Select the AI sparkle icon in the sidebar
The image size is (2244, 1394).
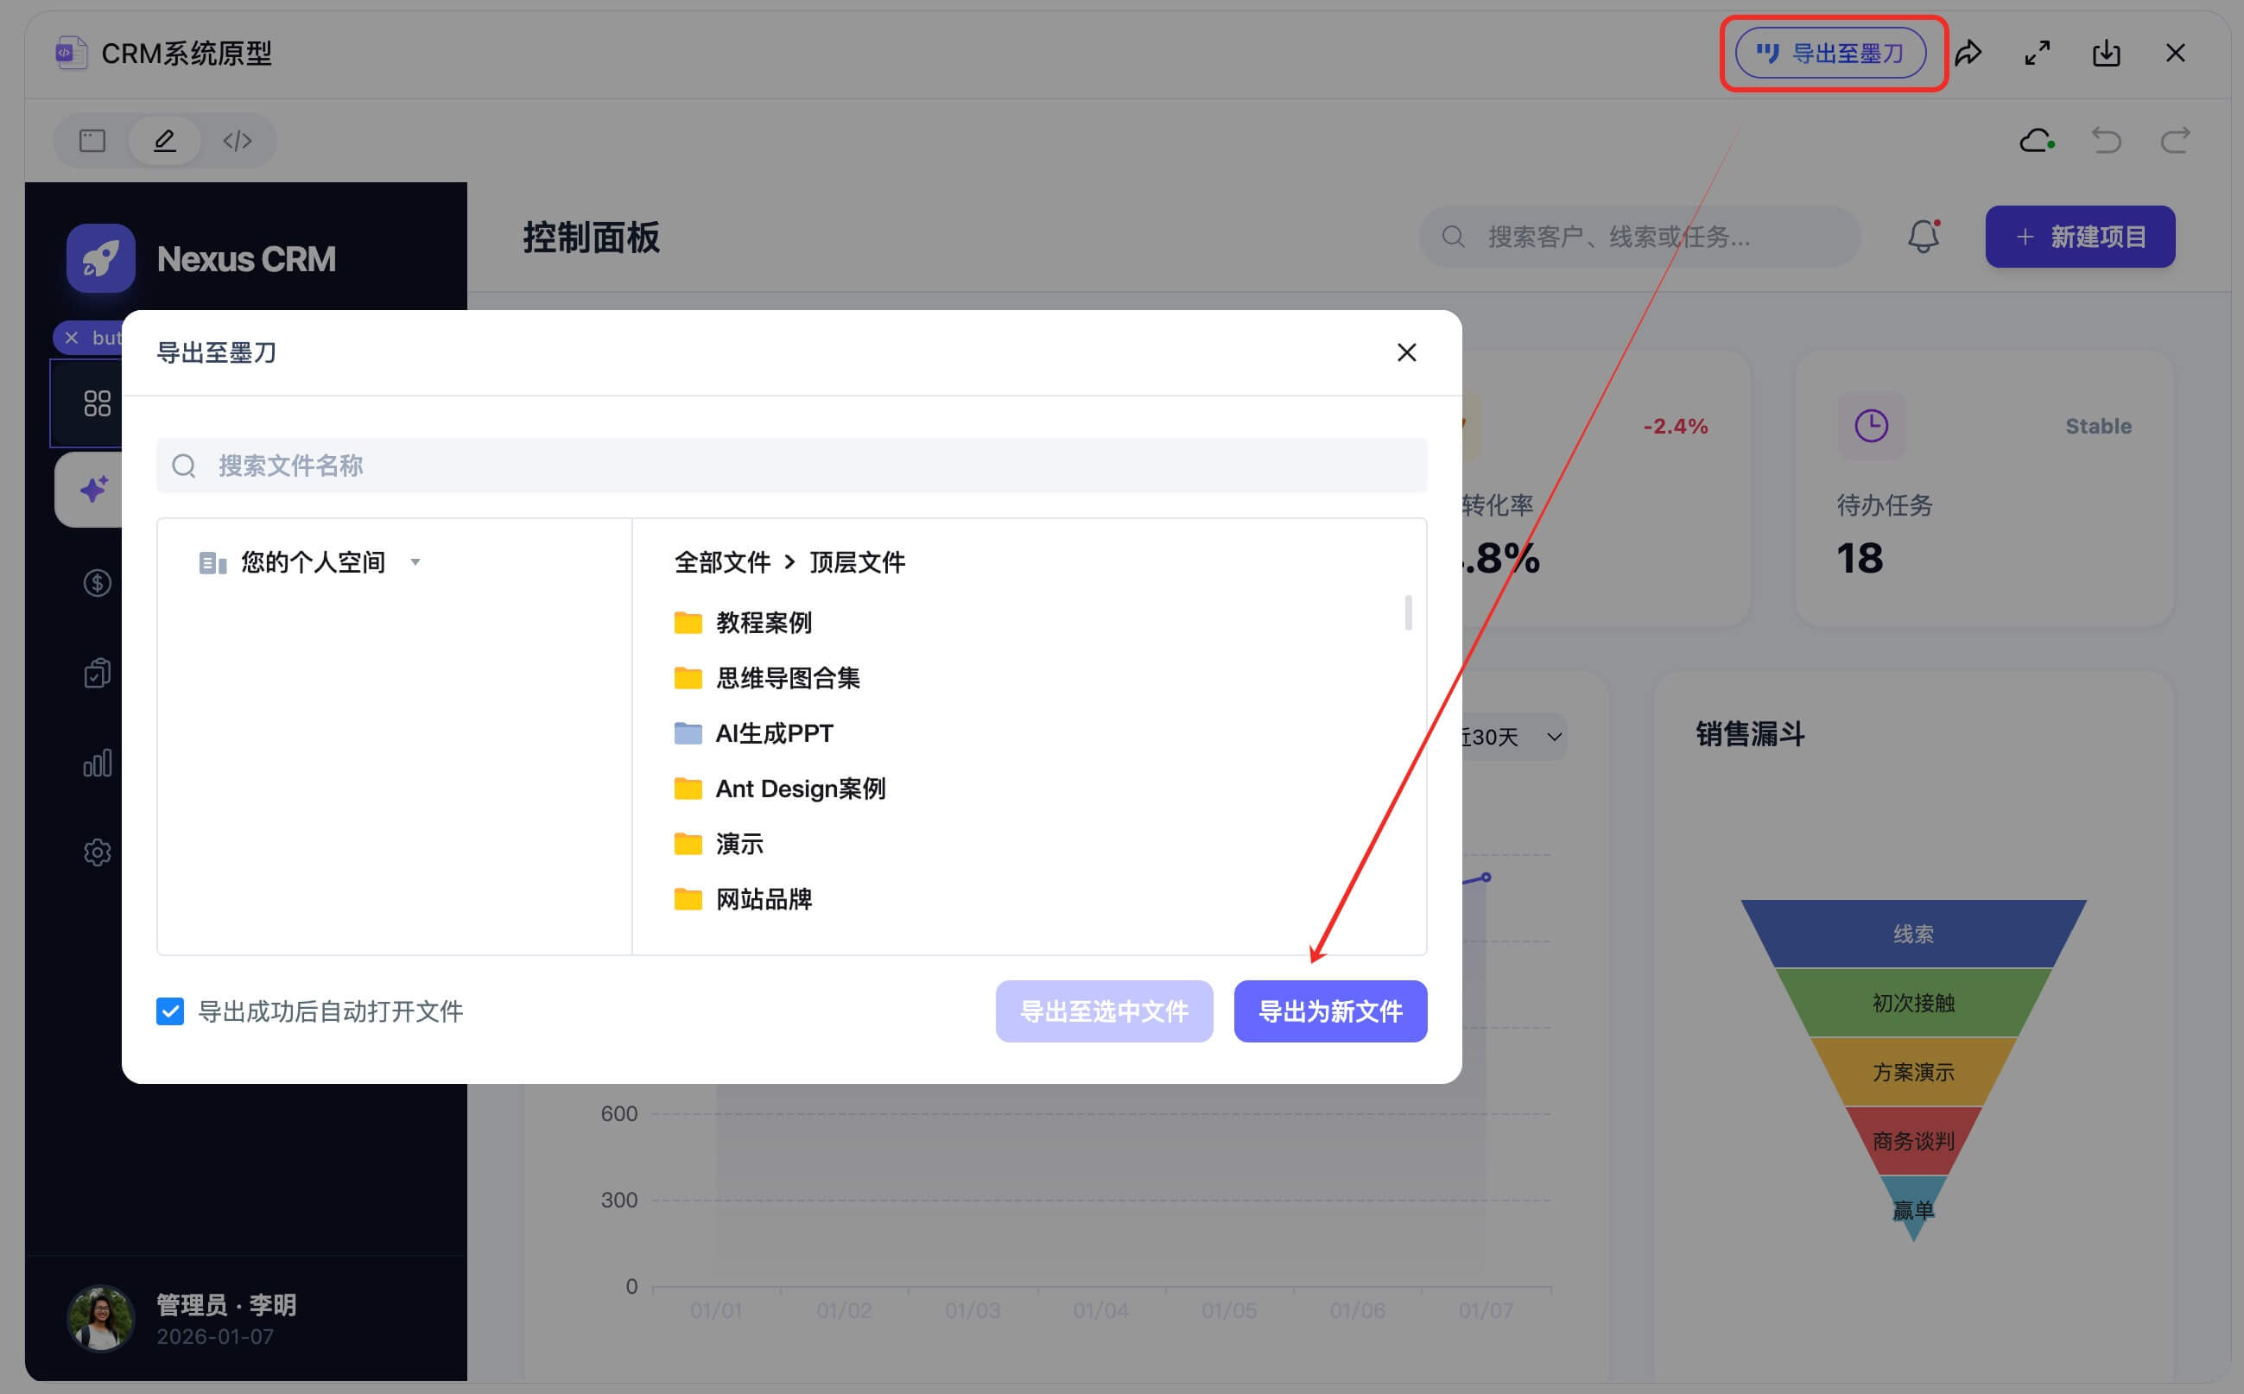coord(96,489)
